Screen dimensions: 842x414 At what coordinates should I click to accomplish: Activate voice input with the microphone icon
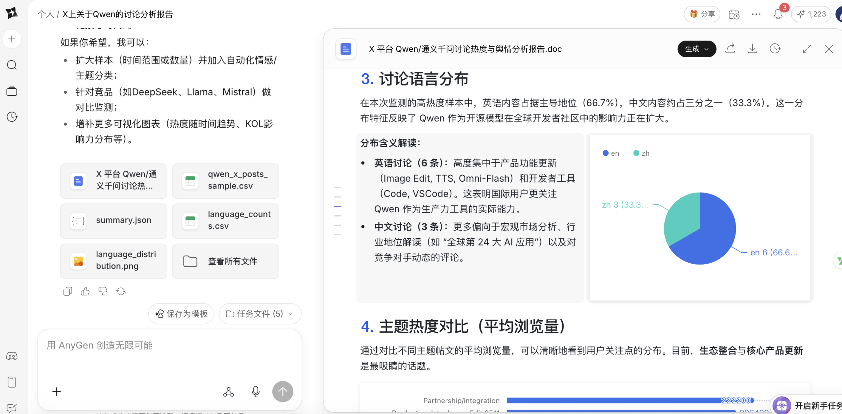[256, 392]
